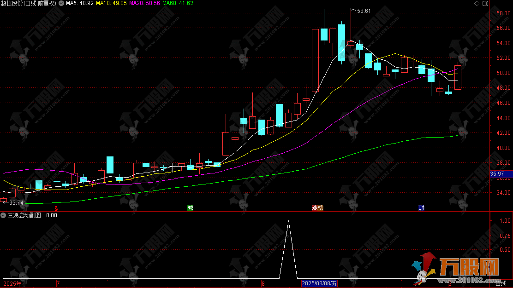Click the 超捷股份(日线,前复权) chart title

click(x=29, y=3)
